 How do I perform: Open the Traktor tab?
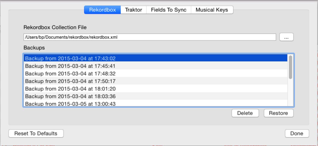point(133,10)
